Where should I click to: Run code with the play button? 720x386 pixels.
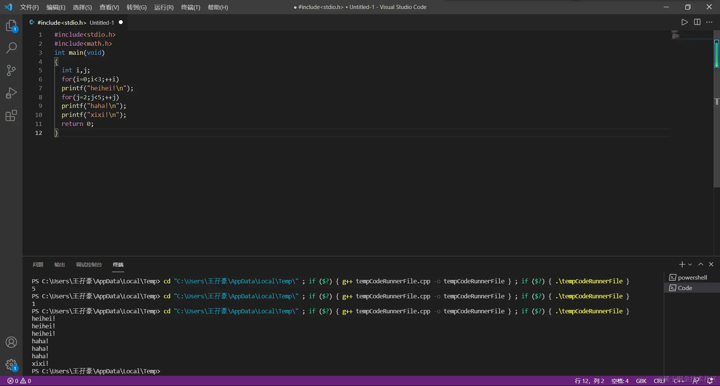[684, 22]
